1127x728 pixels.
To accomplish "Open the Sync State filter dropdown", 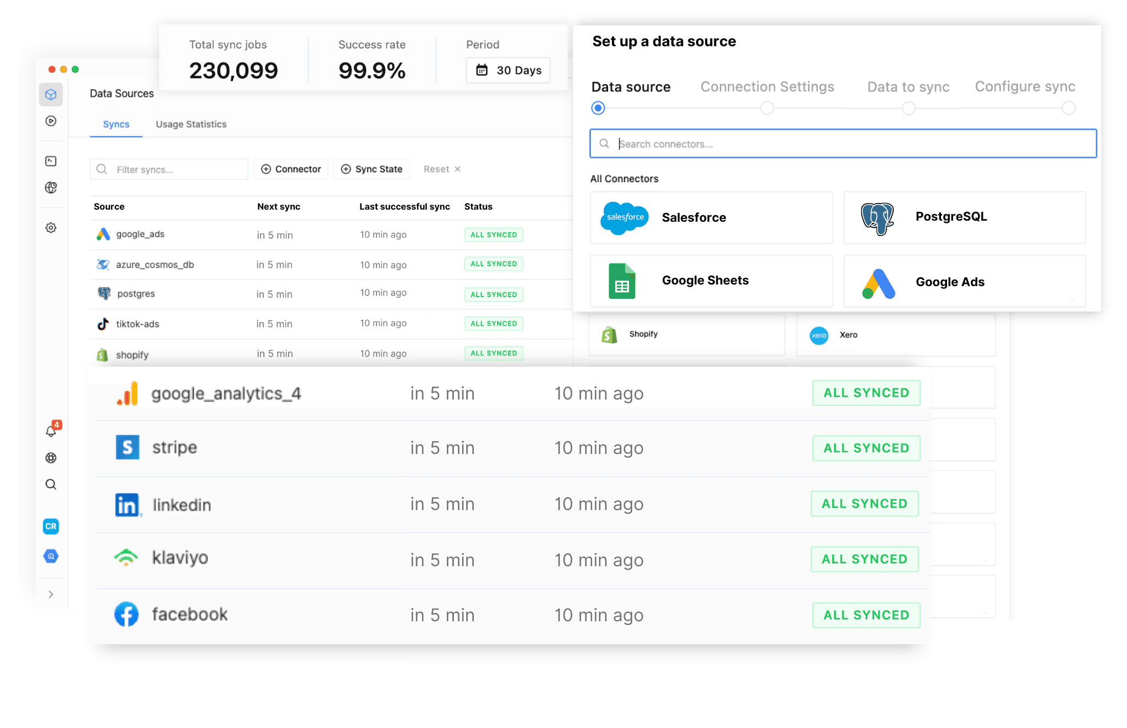I will pyautogui.click(x=371, y=169).
